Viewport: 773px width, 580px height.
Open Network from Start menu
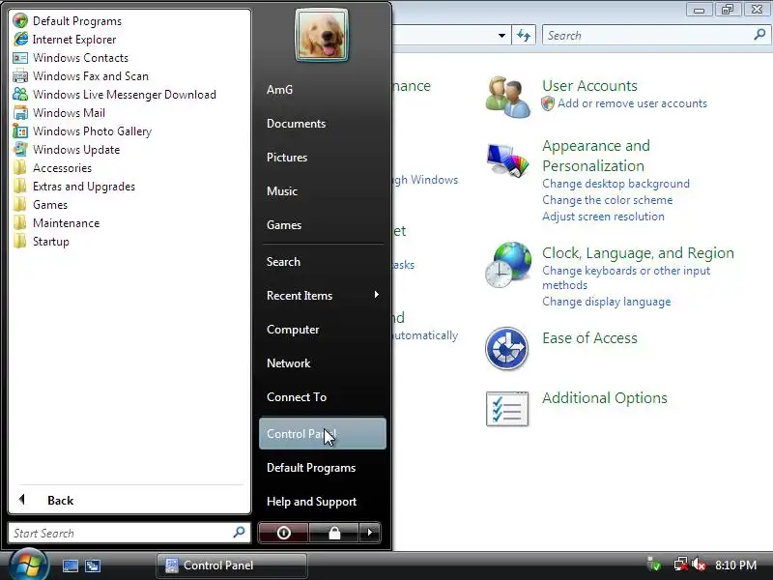coord(288,363)
